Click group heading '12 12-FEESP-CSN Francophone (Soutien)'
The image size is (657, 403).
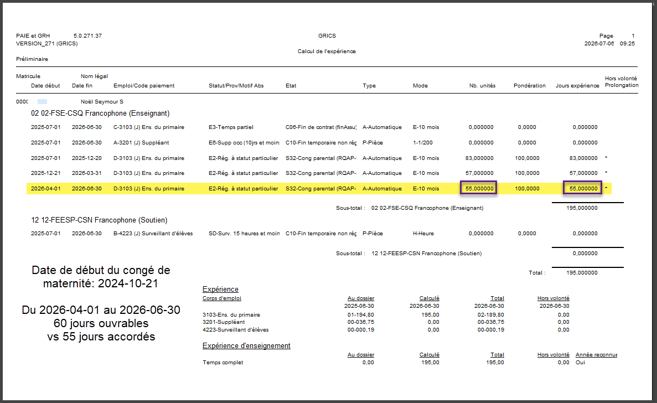(x=99, y=220)
